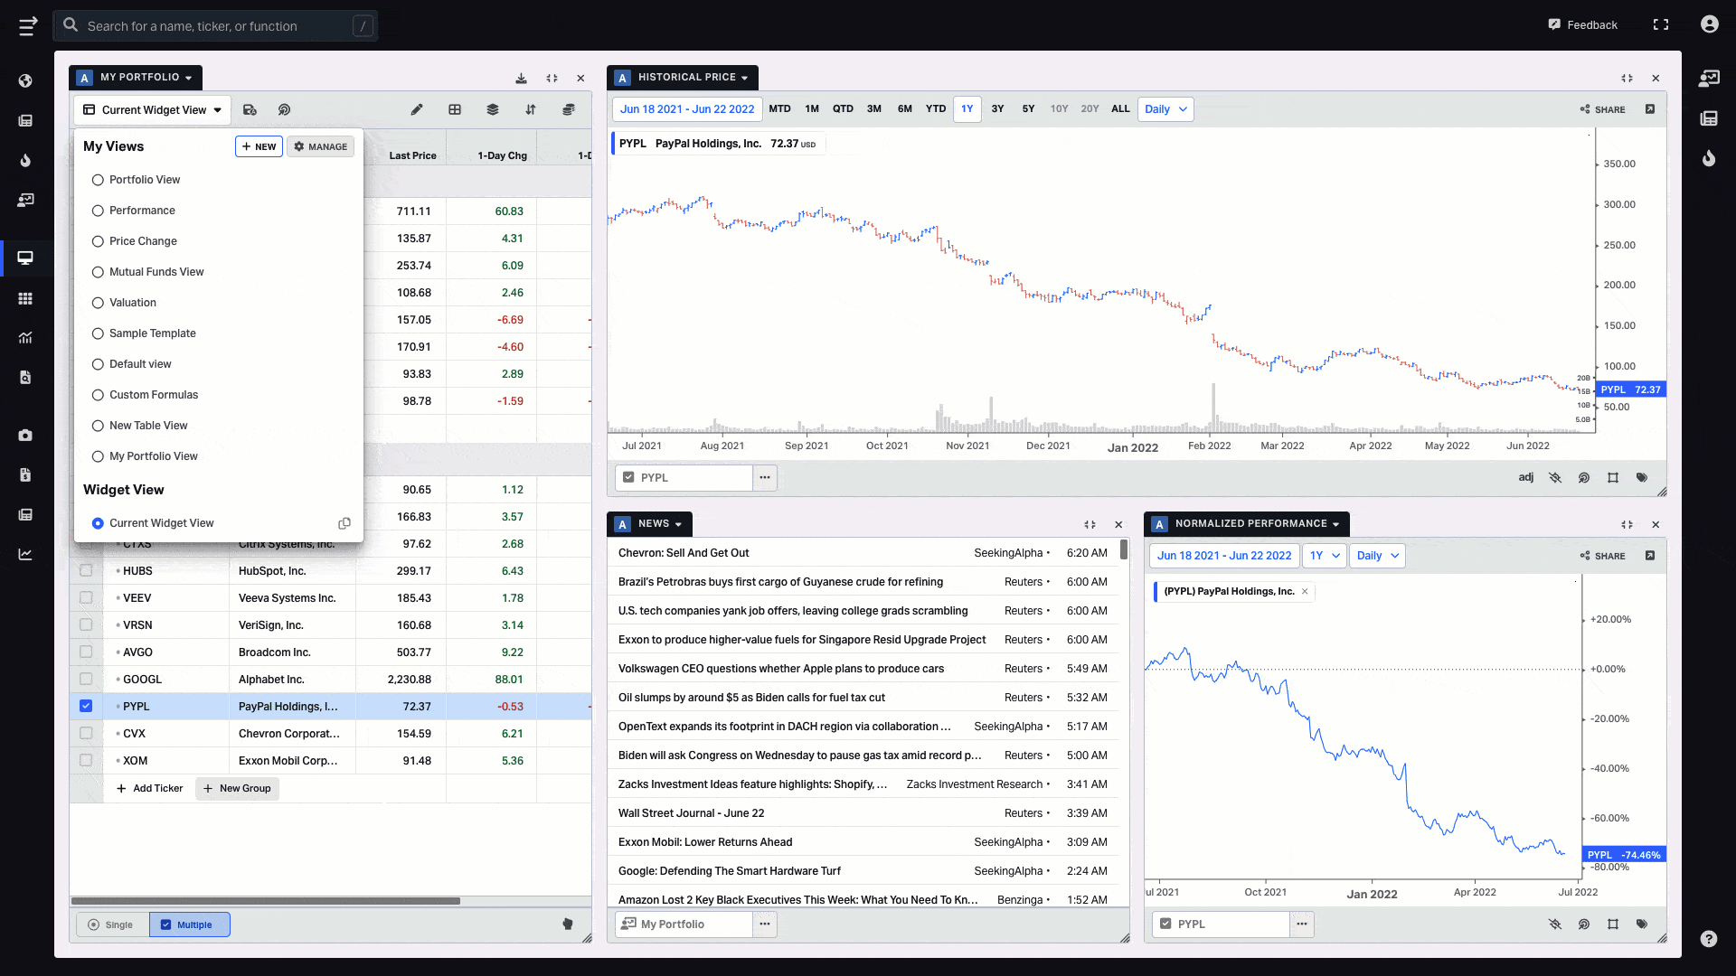Check the GOOGL row checkbox
1736x976 pixels.
coord(86,679)
